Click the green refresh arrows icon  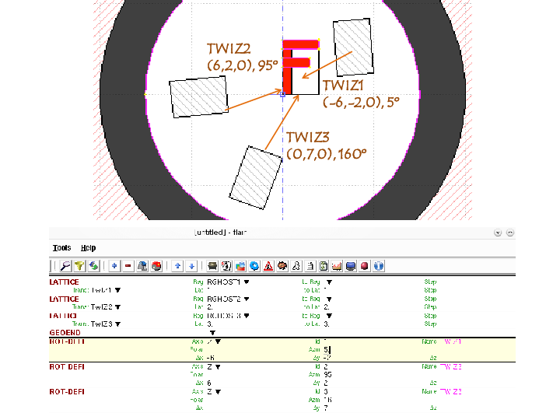tap(93, 266)
